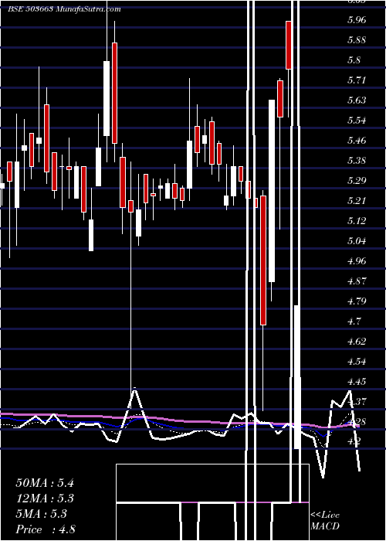The height and width of the screenshot is (541, 386).
Task: Click the 12MA : 5.3 readout
Action: 45,498
